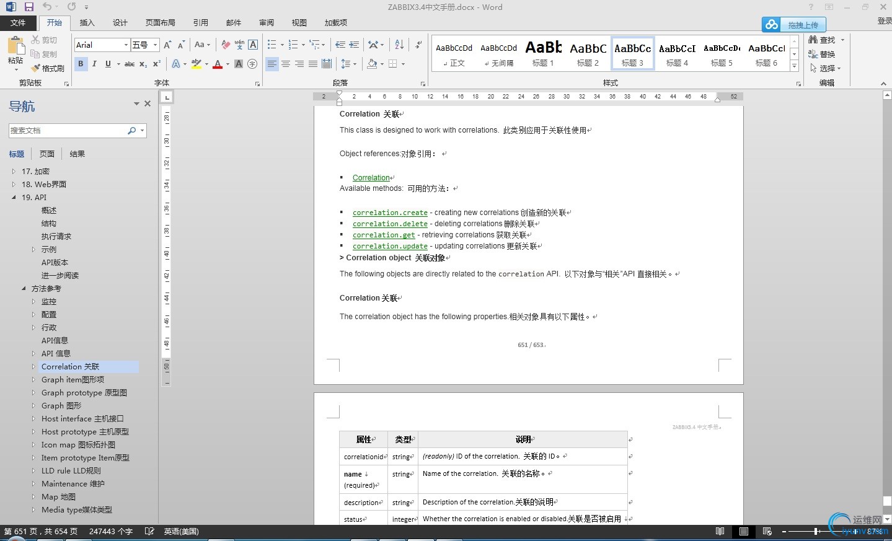Open the 文件 (File) tab
This screenshot has height=541, width=892.
tap(18, 23)
